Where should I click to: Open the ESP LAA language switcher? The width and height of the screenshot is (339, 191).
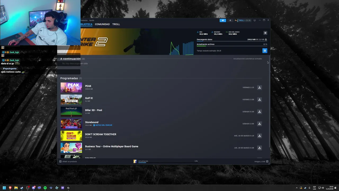pos(314,188)
